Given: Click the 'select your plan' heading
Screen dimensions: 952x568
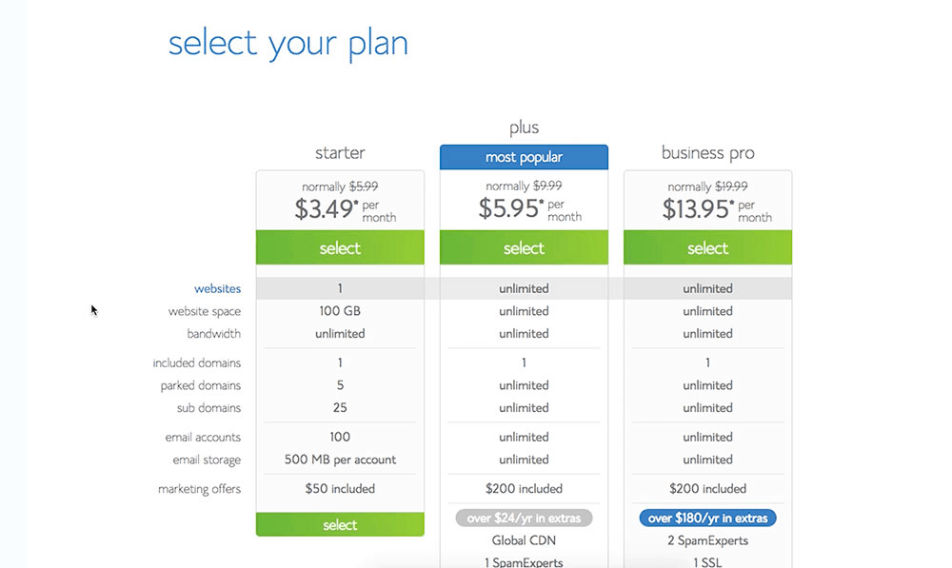Looking at the screenshot, I should [288, 43].
